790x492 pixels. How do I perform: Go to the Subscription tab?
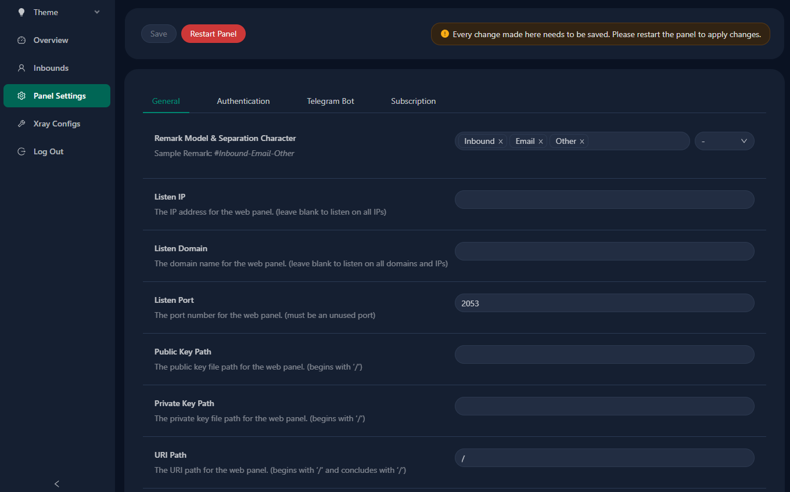[x=413, y=101]
